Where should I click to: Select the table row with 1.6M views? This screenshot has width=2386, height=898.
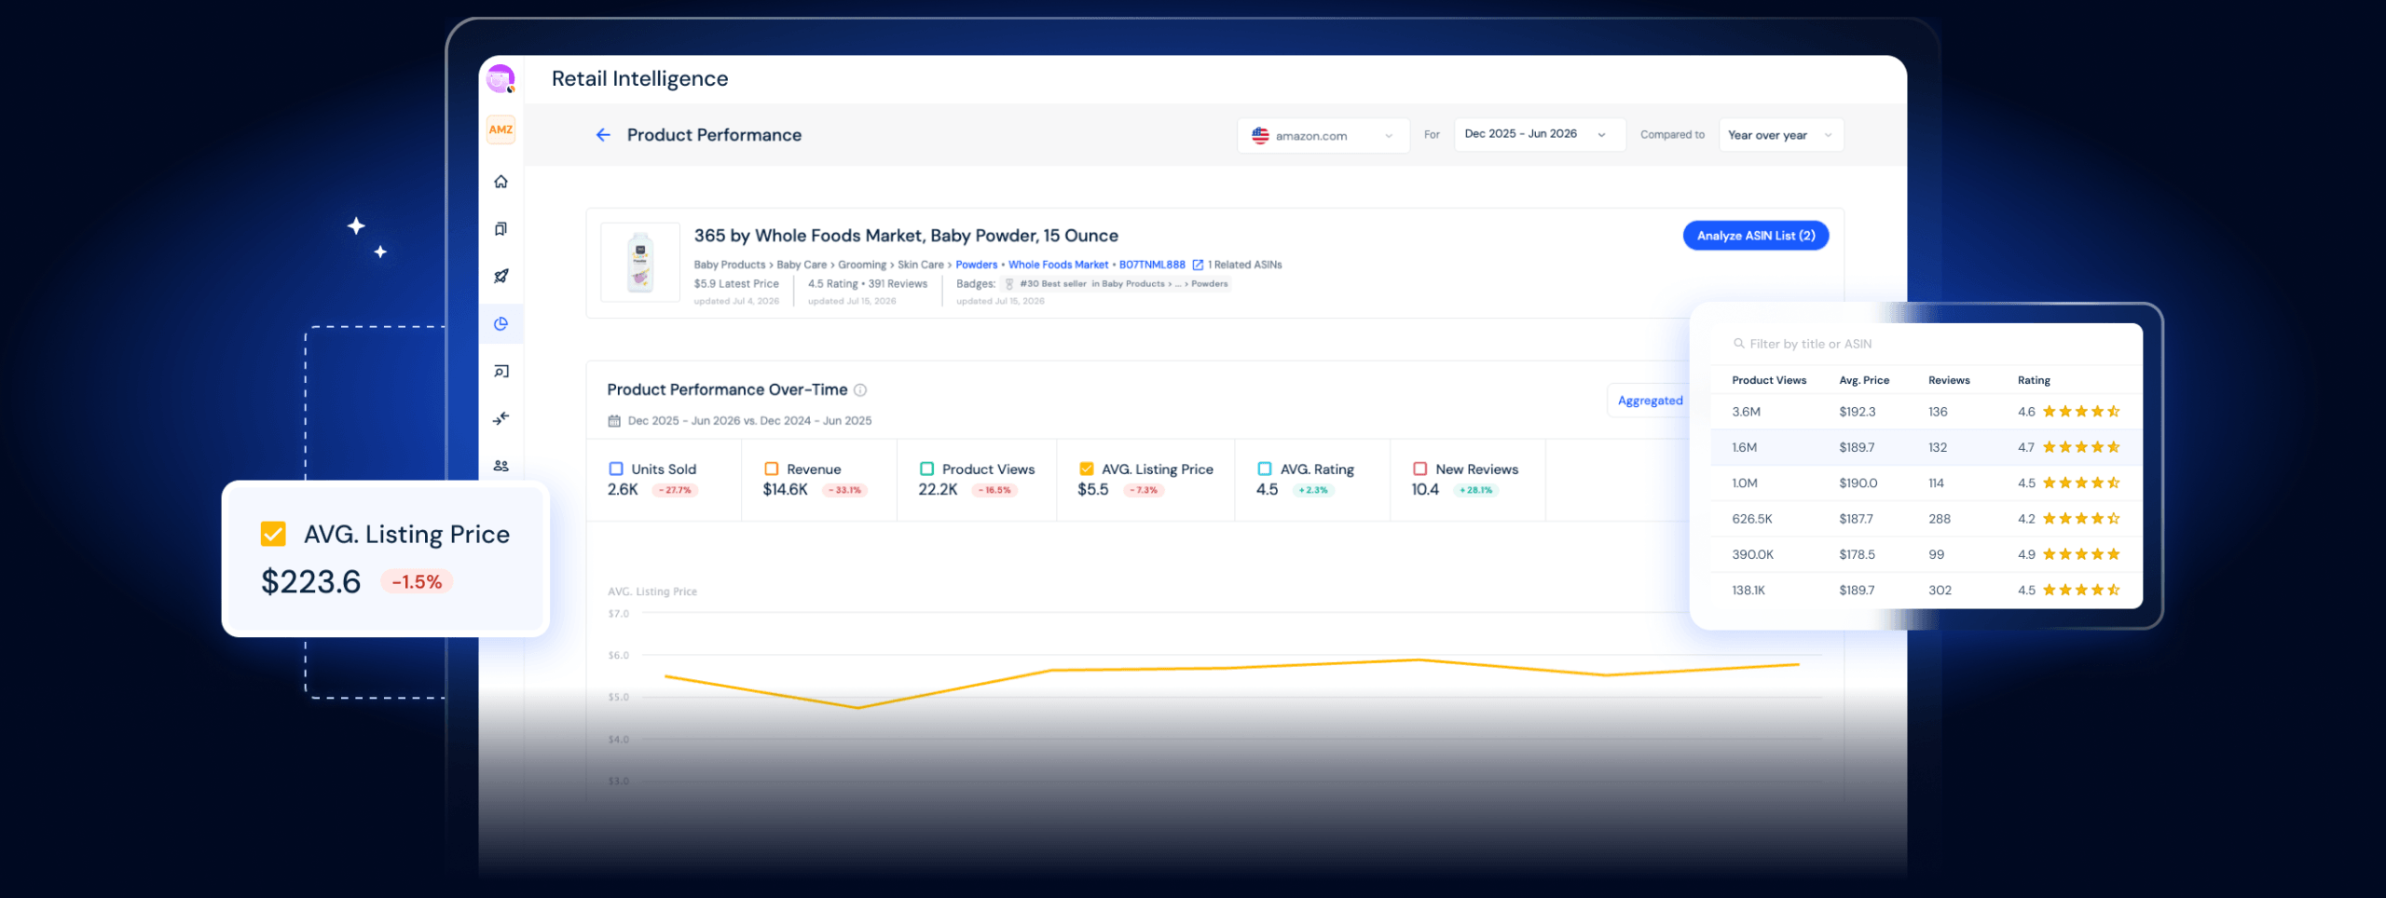coord(1927,447)
